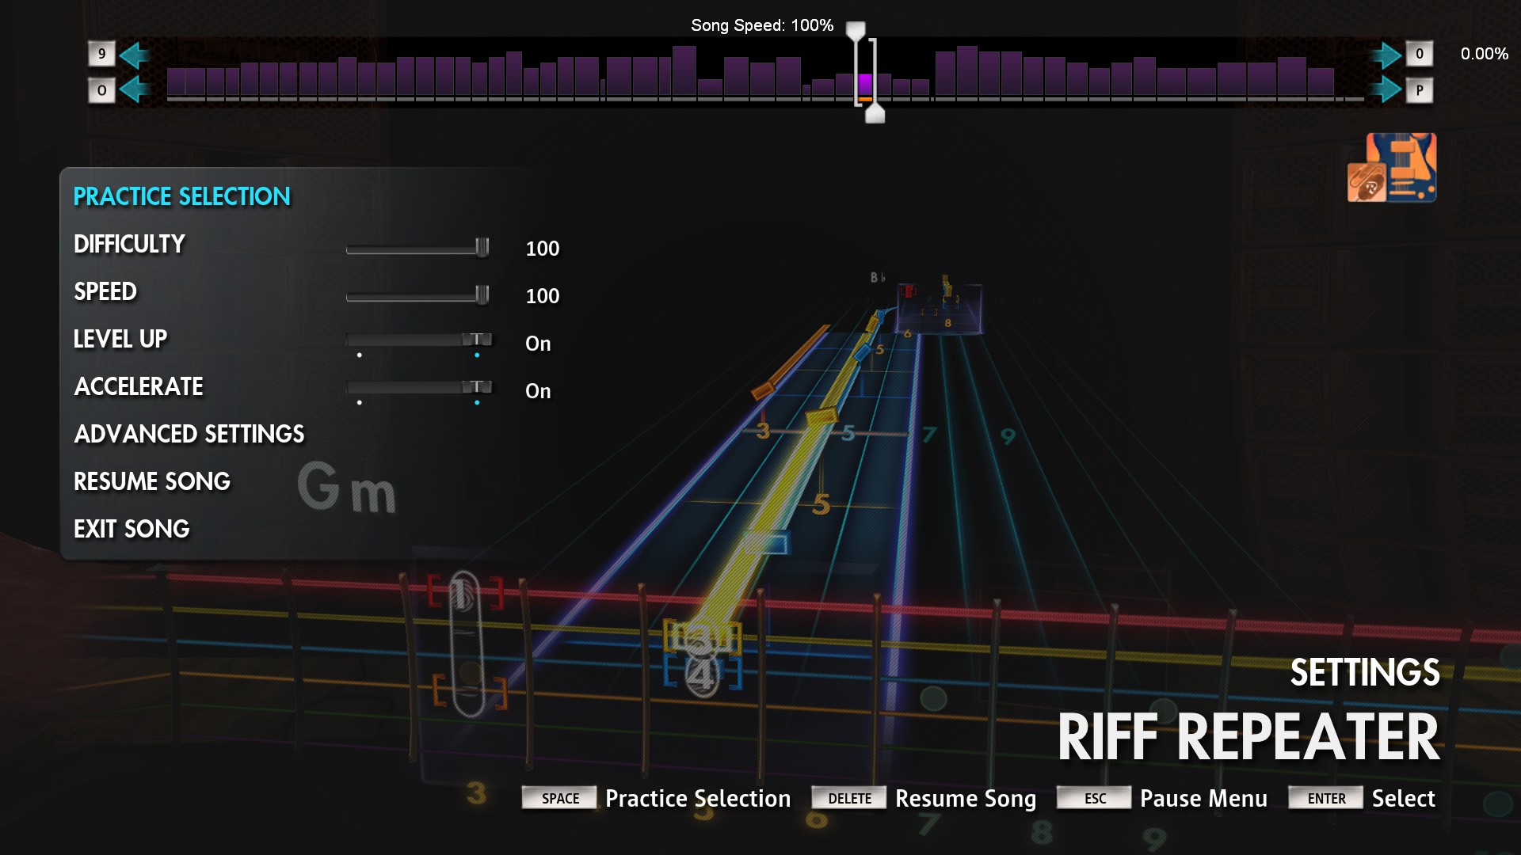Image resolution: width=1521 pixels, height=855 pixels.
Task: Click the 0.00% score readout
Action: click(1485, 54)
